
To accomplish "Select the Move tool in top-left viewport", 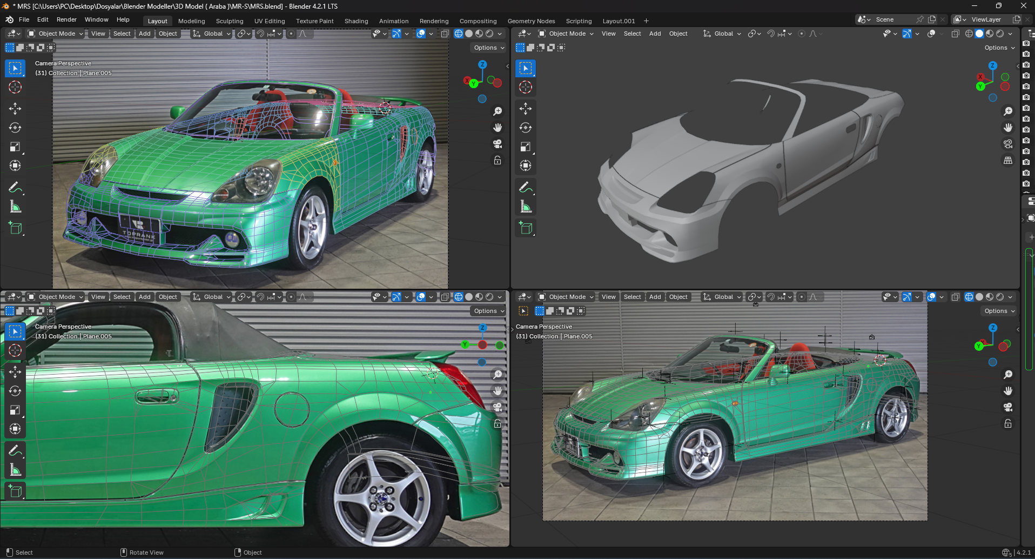I will (x=15, y=109).
